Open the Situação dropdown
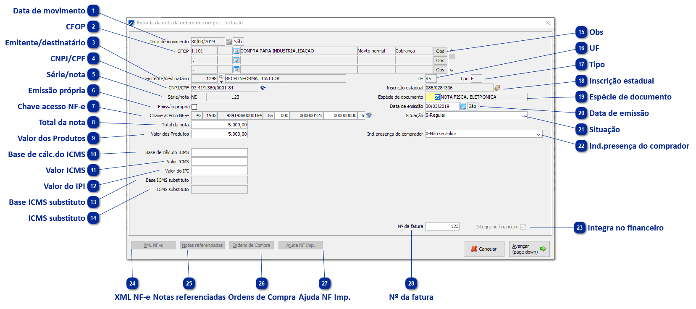The height and width of the screenshot is (309, 696). tap(523, 115)
